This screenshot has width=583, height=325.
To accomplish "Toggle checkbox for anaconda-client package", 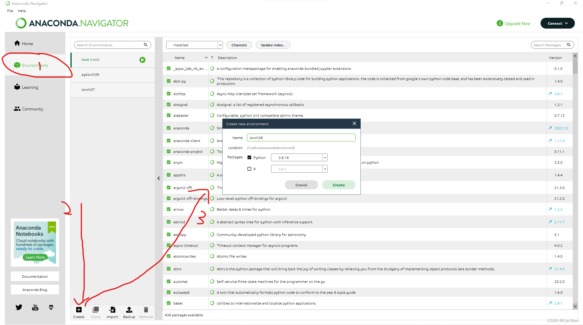I will click(169, 141).
